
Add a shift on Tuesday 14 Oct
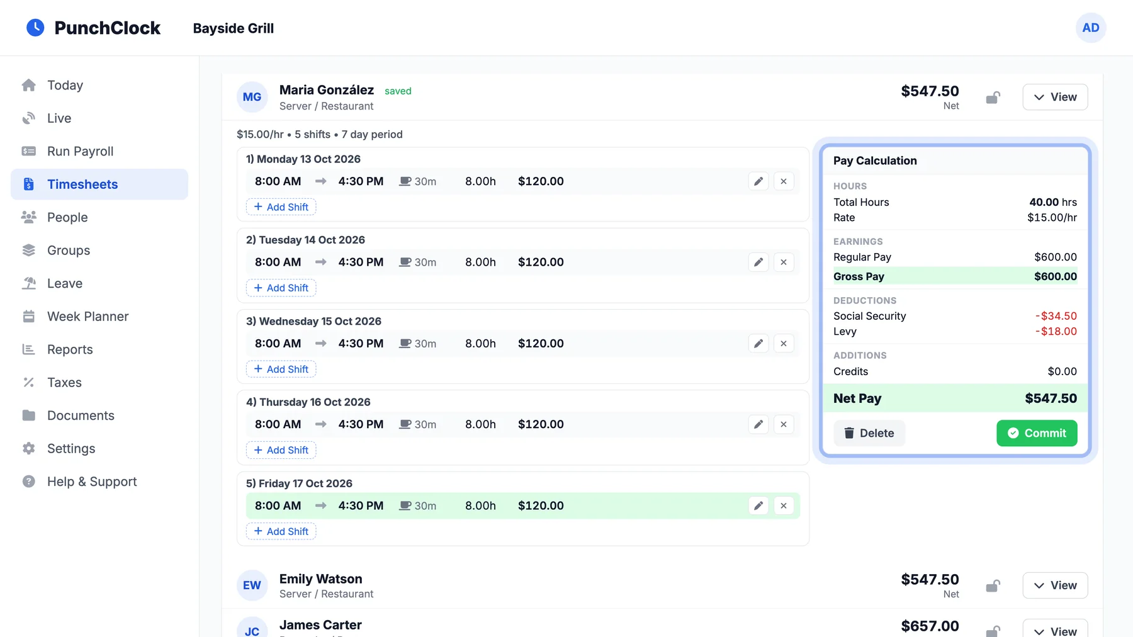pyautogui.click(x=281, y=288)
